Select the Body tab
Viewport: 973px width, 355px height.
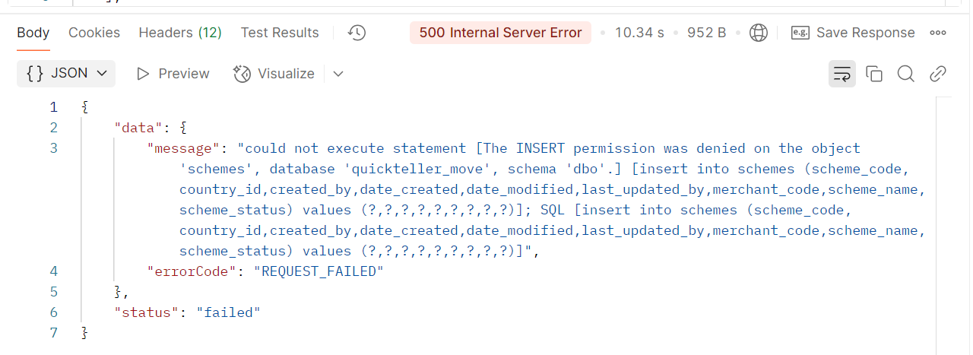tap(33, 33)
